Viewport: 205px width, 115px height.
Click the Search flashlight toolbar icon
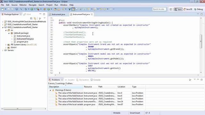pyautogui.click(x=63, y=9)
